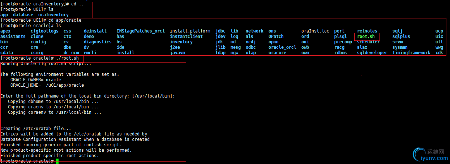Click the 'Finished product-specific root actions.' line
The height and width of the screenshot is (164, 450).
point(50,156)
